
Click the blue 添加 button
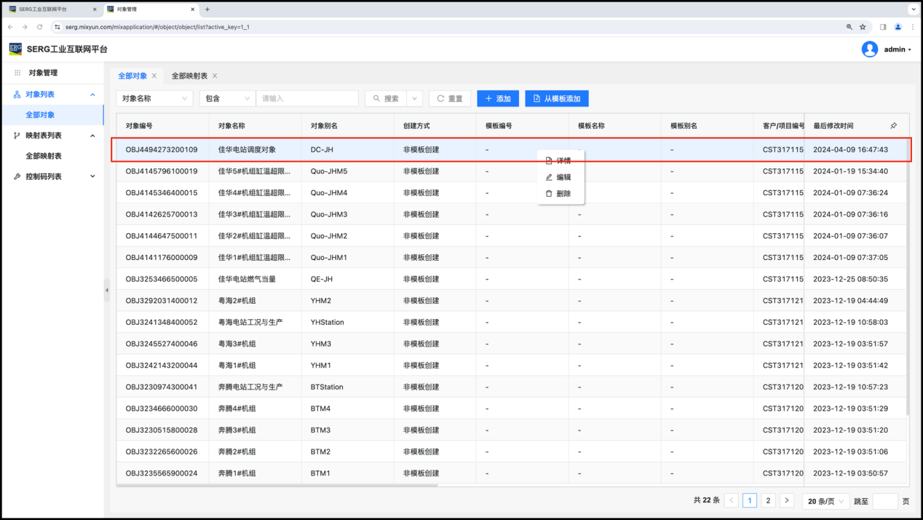(498, 98)
